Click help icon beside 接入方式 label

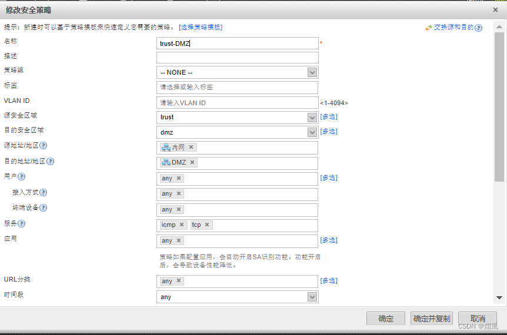point(44,192)
